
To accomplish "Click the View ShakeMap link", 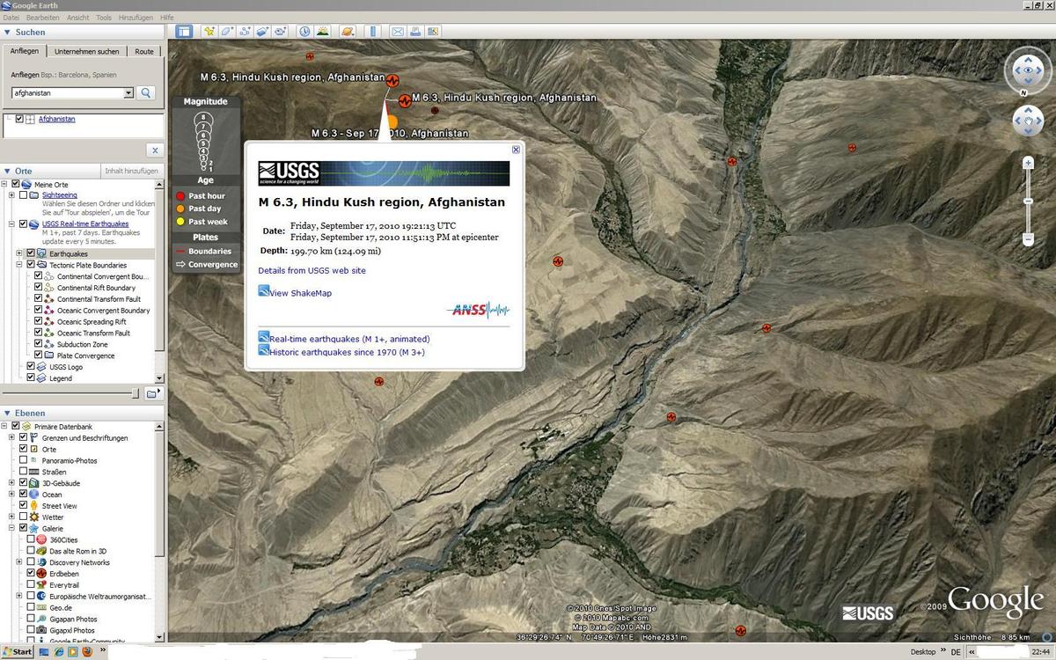I will pos(301,293).
